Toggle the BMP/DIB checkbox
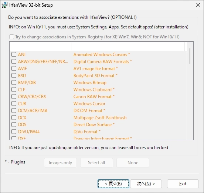The width and height of the screenshot is (204, 193). pos(14,83)
